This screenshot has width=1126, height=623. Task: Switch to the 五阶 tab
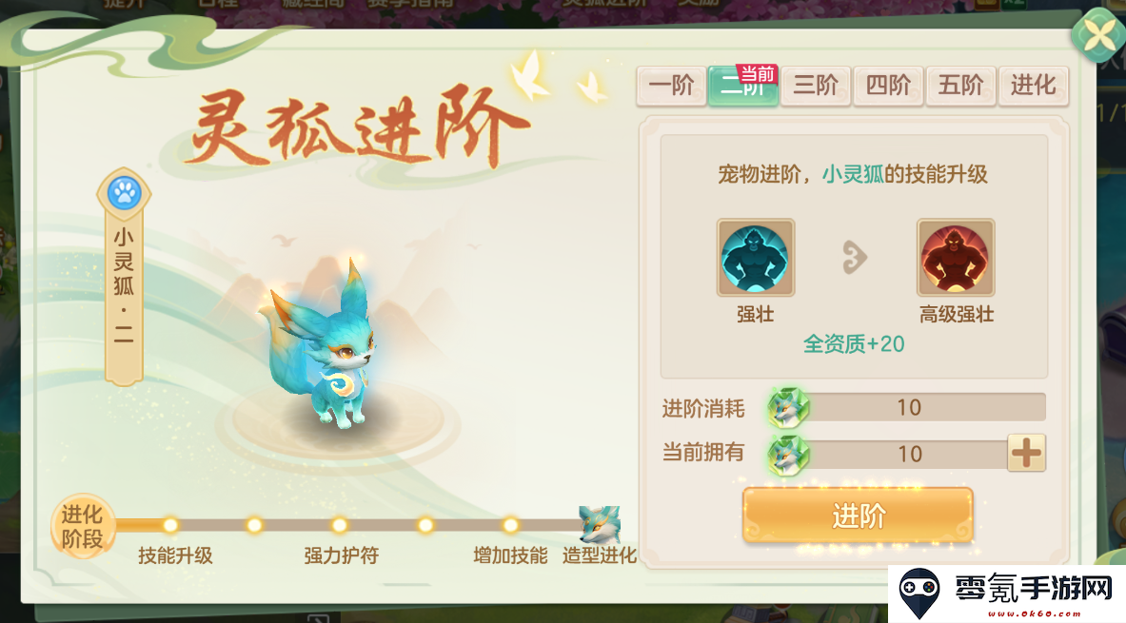click(x=960, y=87)
